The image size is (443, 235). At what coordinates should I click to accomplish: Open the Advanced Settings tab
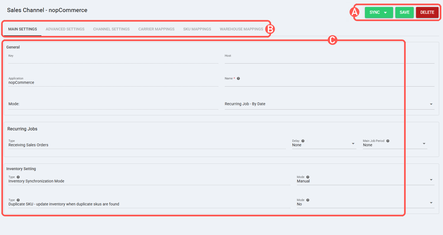[65, 29]
